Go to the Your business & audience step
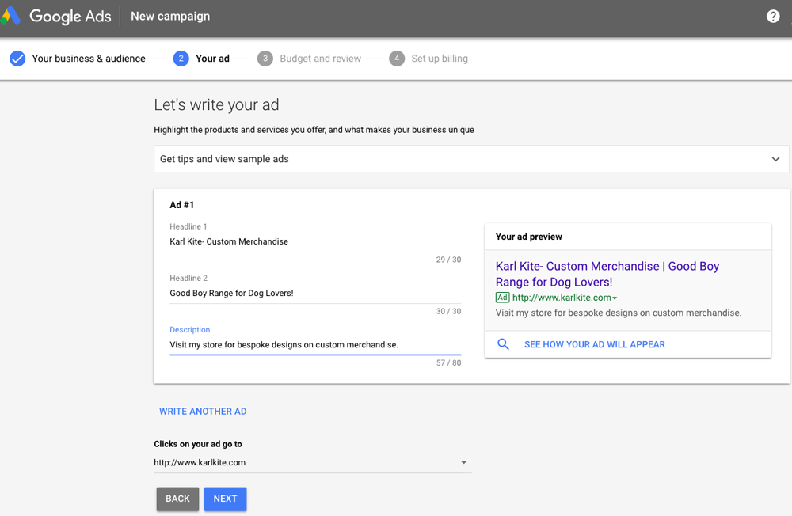The width and height of the screenshot is (792, 516). (89, 58)
